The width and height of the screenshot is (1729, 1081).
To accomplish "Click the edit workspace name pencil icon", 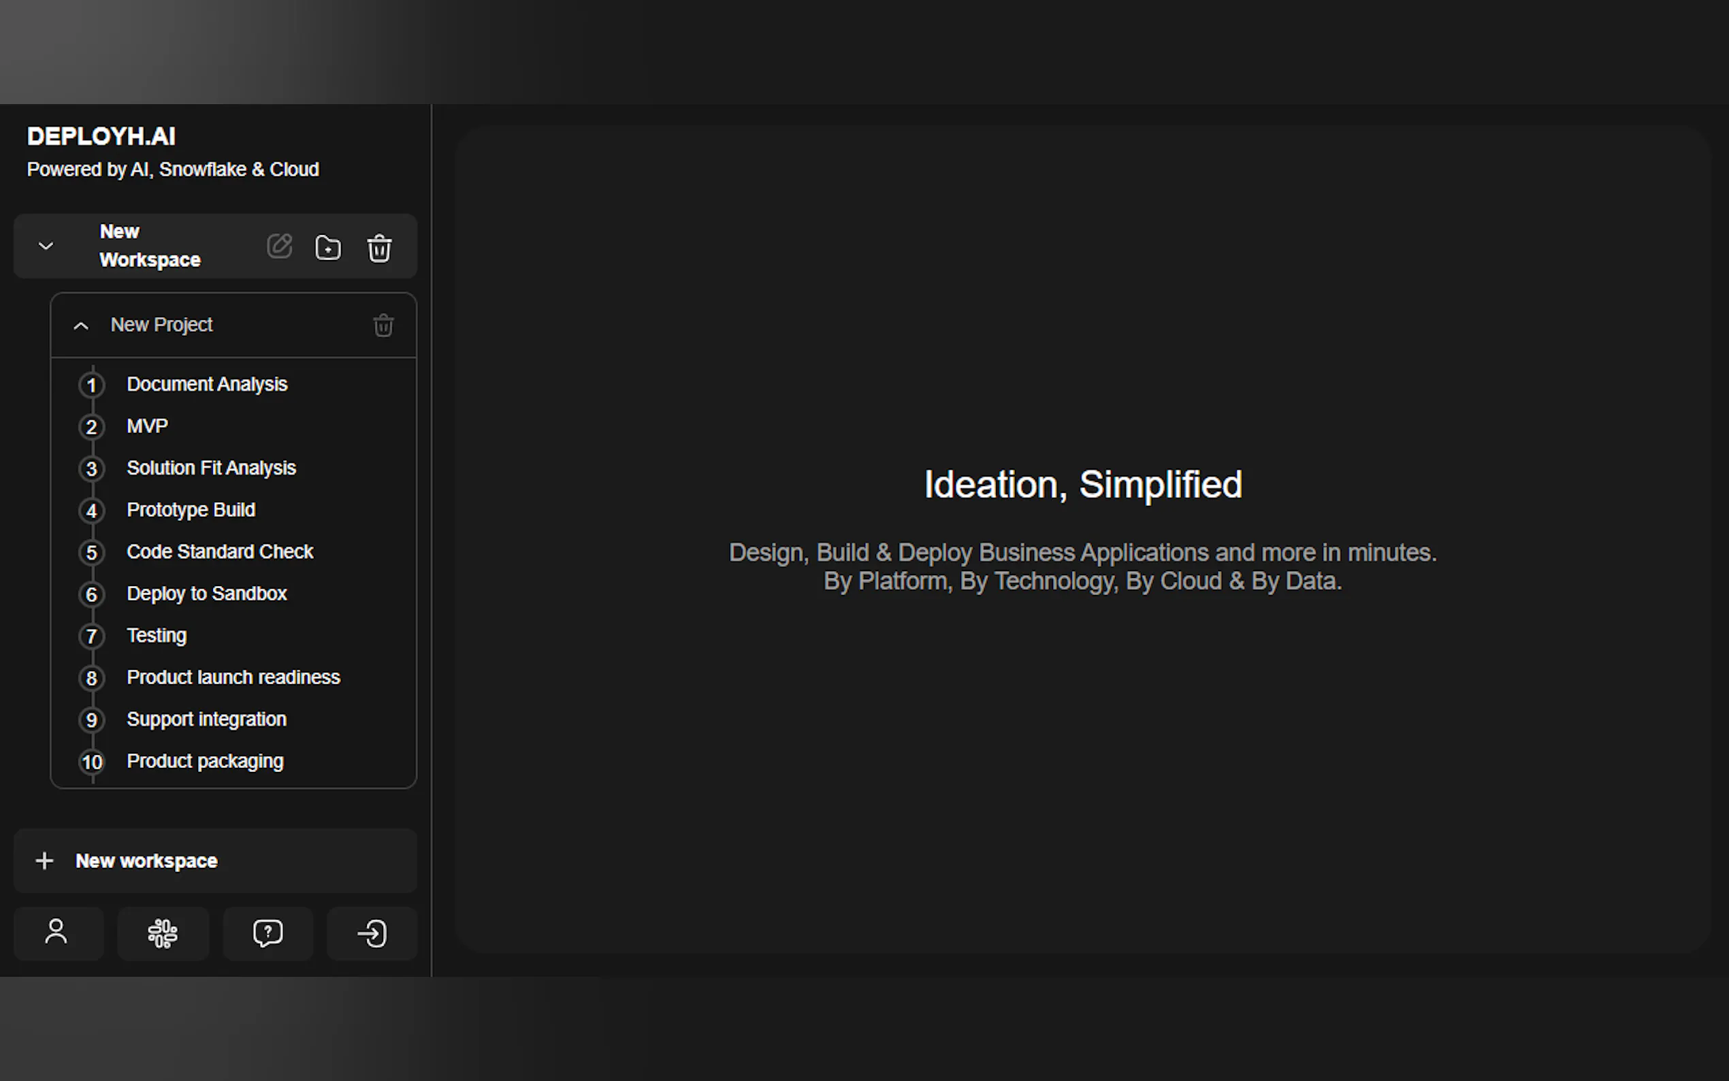I will (280, 246).
